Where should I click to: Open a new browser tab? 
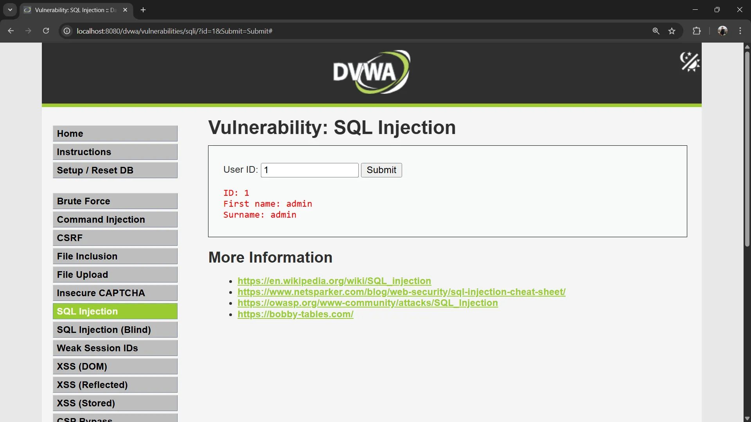tap(143, 10)
